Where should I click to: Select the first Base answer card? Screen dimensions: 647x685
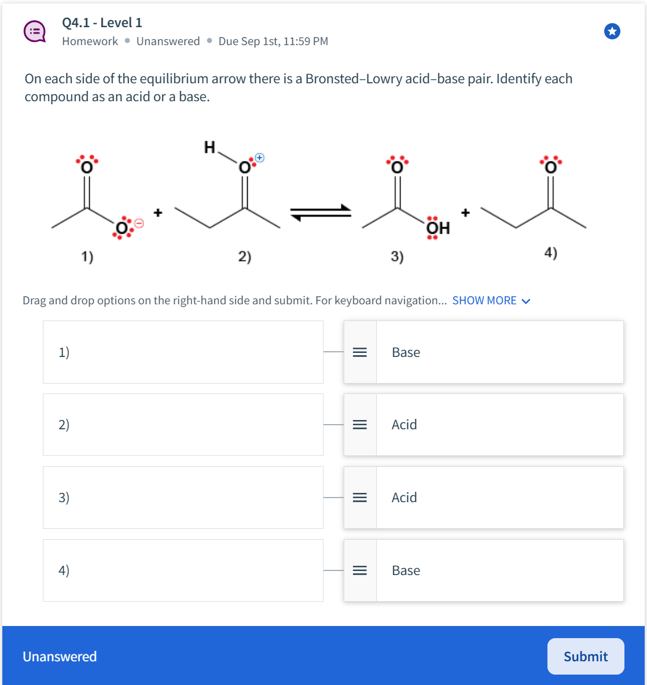tap(500, 352)
